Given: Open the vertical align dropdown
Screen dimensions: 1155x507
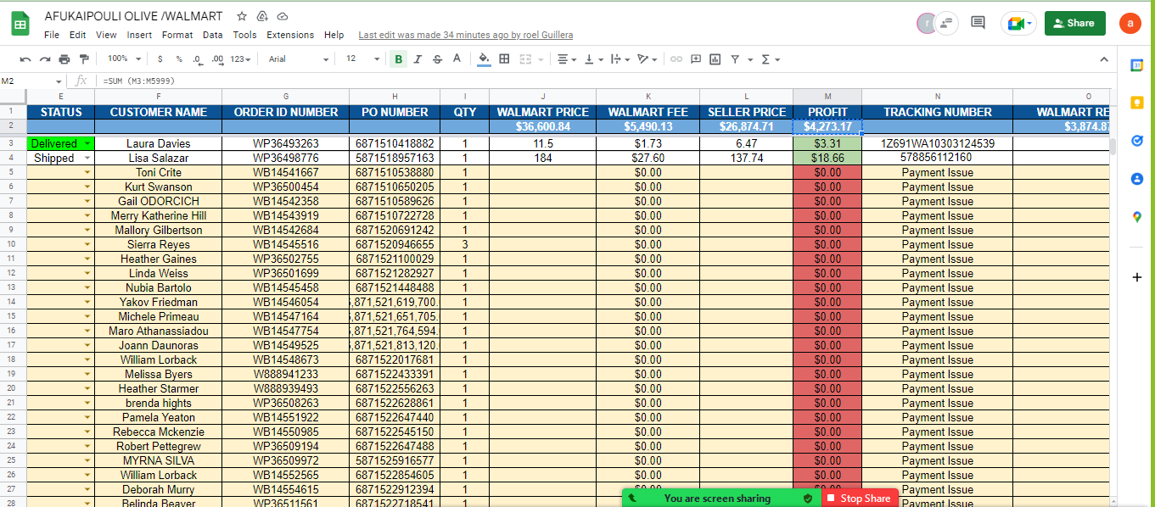Looking at the screenshot, I should 592,59.
